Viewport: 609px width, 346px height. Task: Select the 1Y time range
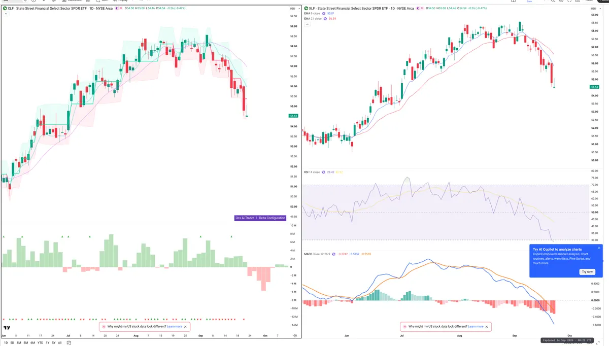click(48, 342)
